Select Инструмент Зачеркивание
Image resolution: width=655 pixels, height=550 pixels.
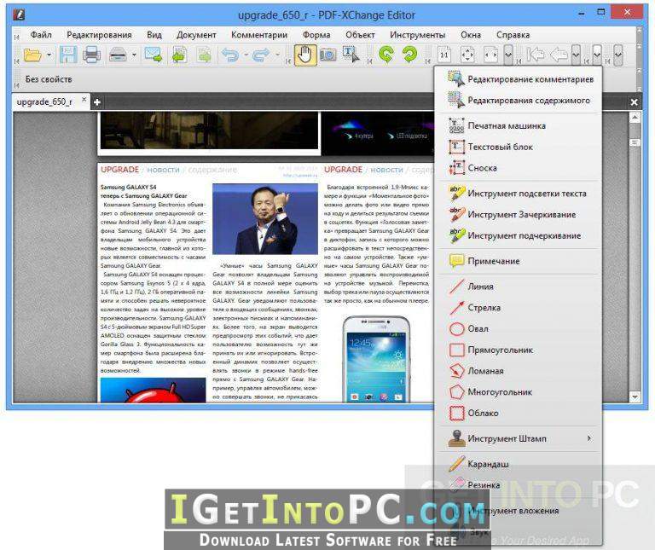[x=519, y=214]
